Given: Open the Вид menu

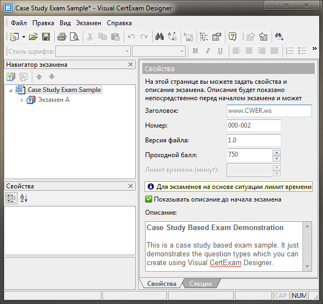Looking at the screenshot, I should click(x=65, y=23).
